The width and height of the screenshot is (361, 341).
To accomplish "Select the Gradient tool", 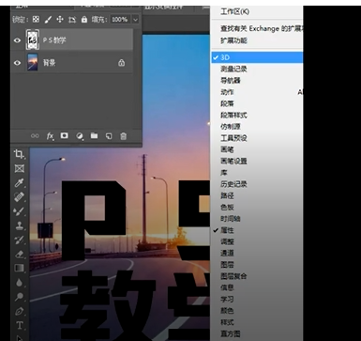I will tap(20, 268).
